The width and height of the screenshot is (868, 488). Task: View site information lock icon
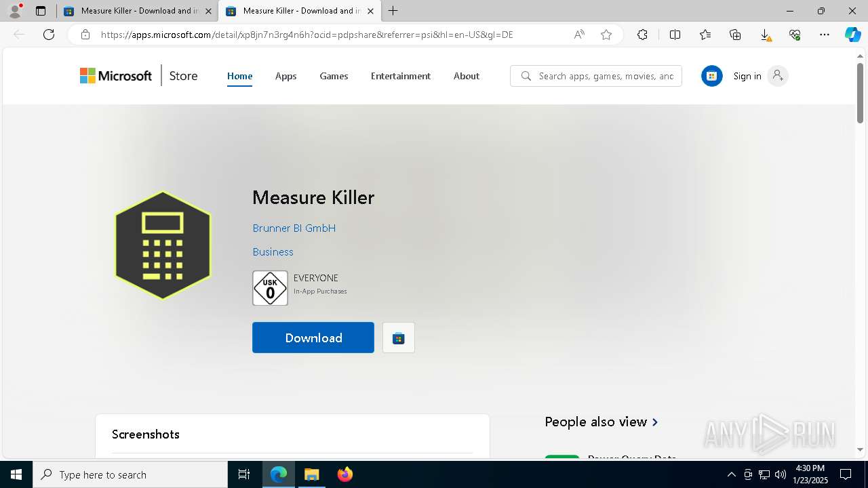coord(85,35)
